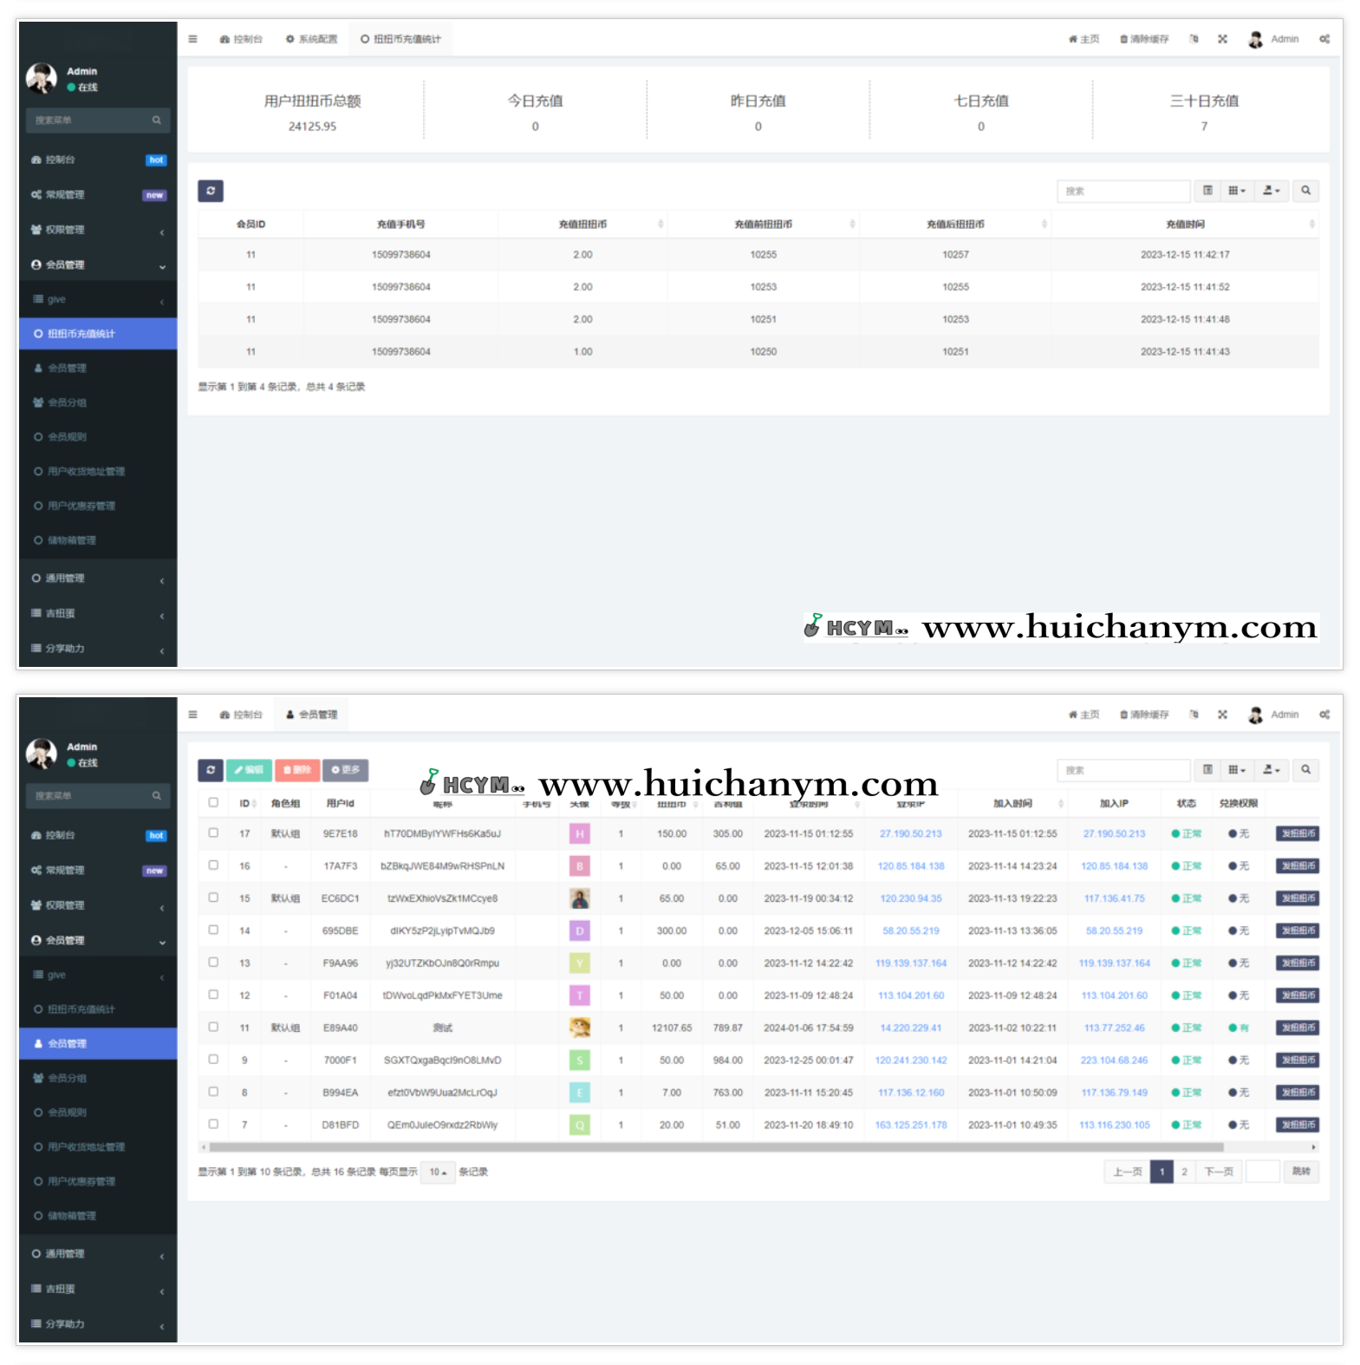
Task: Click 发扭扭币 button for member 17
Action: click(x=1298, y=834)
